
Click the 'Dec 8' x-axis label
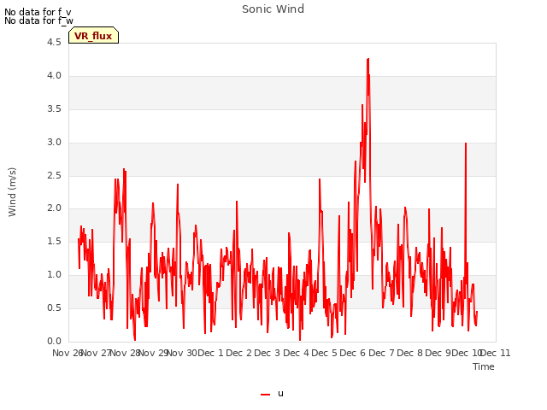410,353
